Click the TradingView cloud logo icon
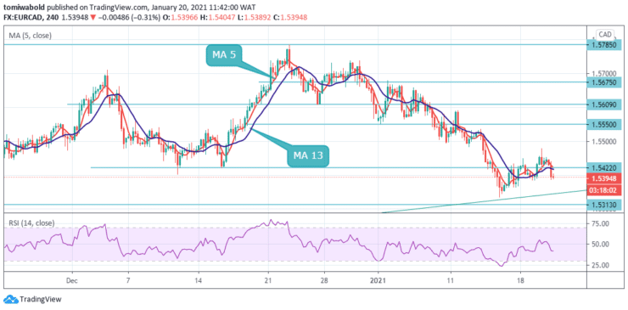 [x=11, y=299]
